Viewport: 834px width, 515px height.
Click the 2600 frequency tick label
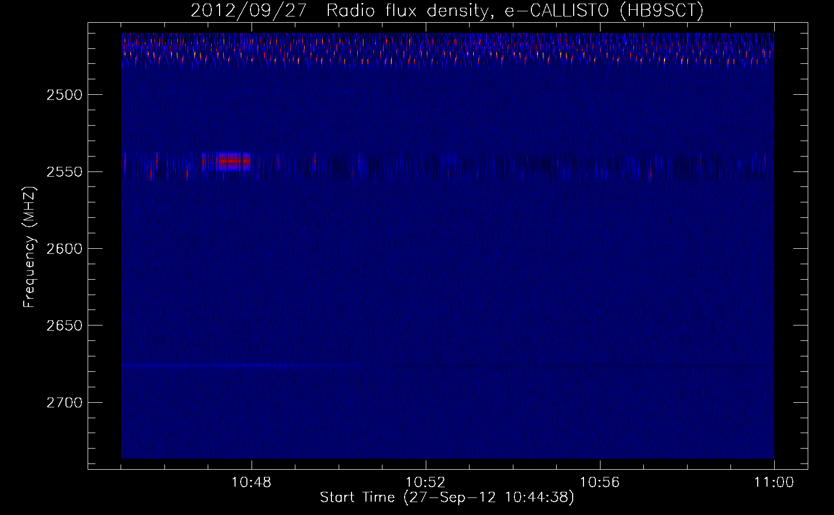[64, 249]
